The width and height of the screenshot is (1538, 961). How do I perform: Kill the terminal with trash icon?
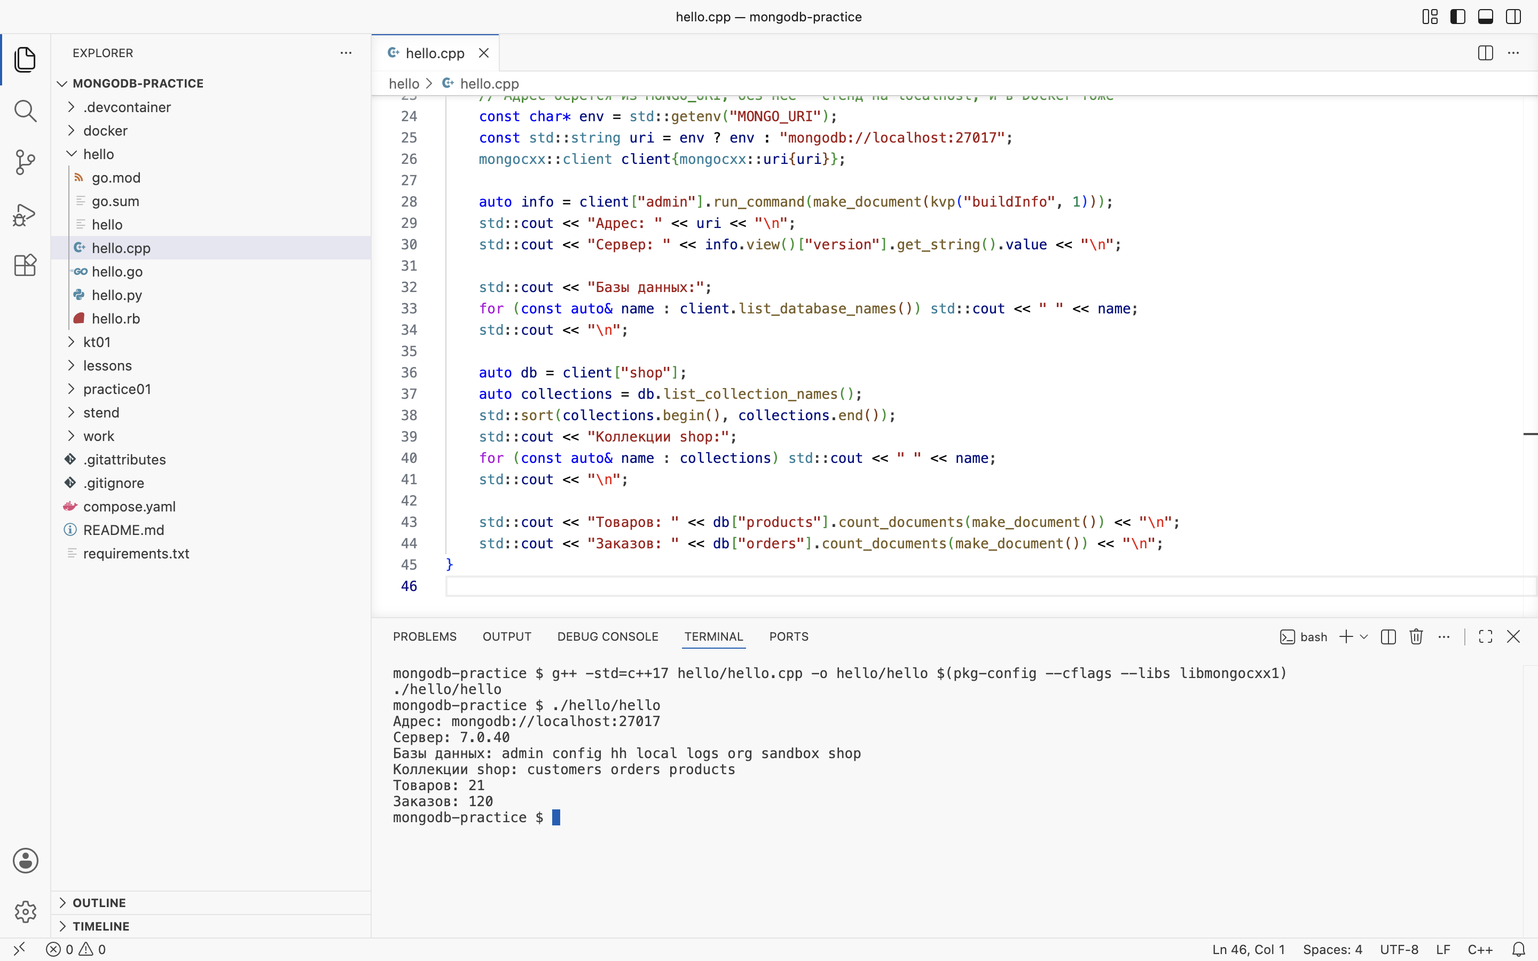1416,637
